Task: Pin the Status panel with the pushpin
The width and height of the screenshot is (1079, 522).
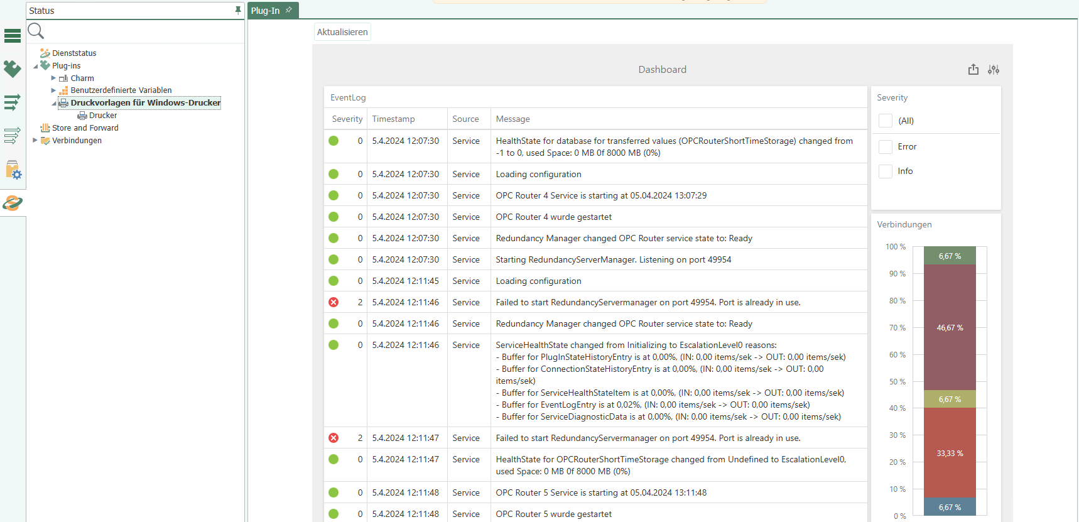Action: [238, 11]
